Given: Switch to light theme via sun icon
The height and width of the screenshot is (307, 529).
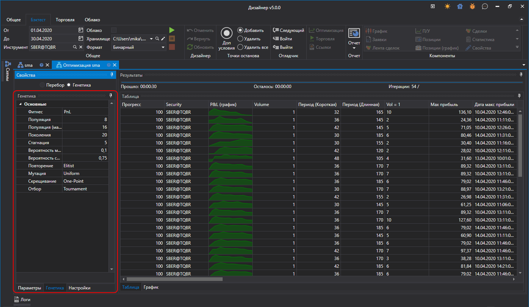Looking at the screenshot, I should pyautogui.click(x=447, y=6).
